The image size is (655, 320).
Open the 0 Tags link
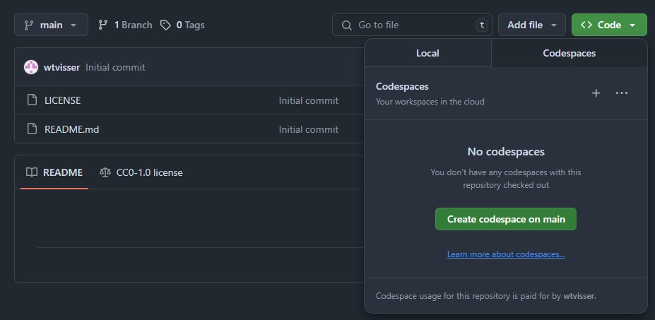point(182,25)
